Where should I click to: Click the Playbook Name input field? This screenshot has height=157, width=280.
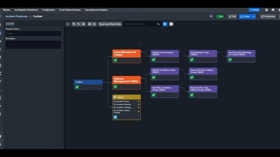33,34
